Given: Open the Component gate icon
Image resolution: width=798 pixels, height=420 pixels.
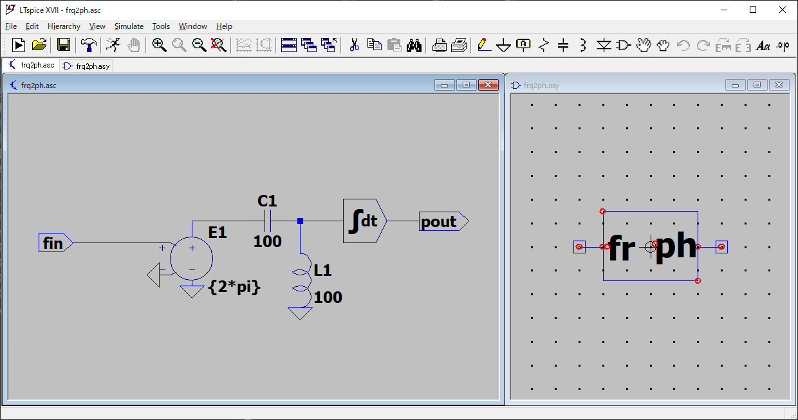Looking at the screenshot, I should tap(623, 45).
